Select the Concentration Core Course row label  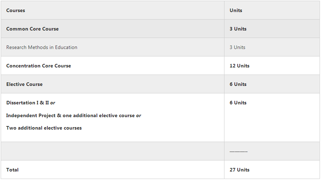pos(38,66)
